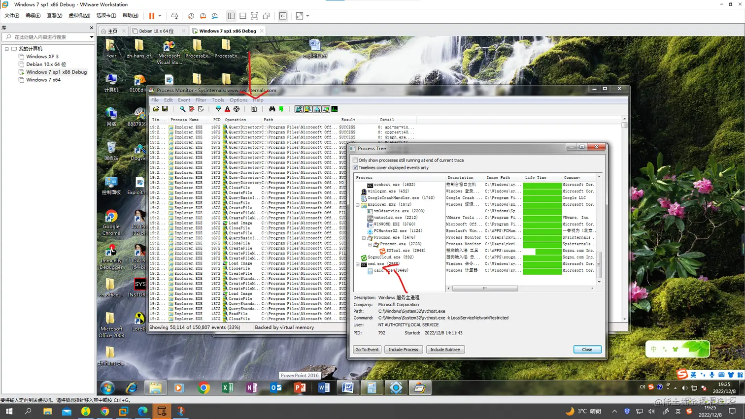Check Only show processes still running option

[355, 160]
